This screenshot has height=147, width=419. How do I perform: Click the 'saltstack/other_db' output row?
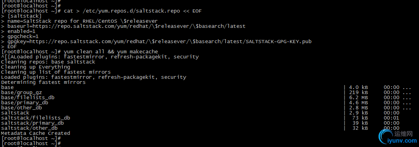tap(206, 128)
